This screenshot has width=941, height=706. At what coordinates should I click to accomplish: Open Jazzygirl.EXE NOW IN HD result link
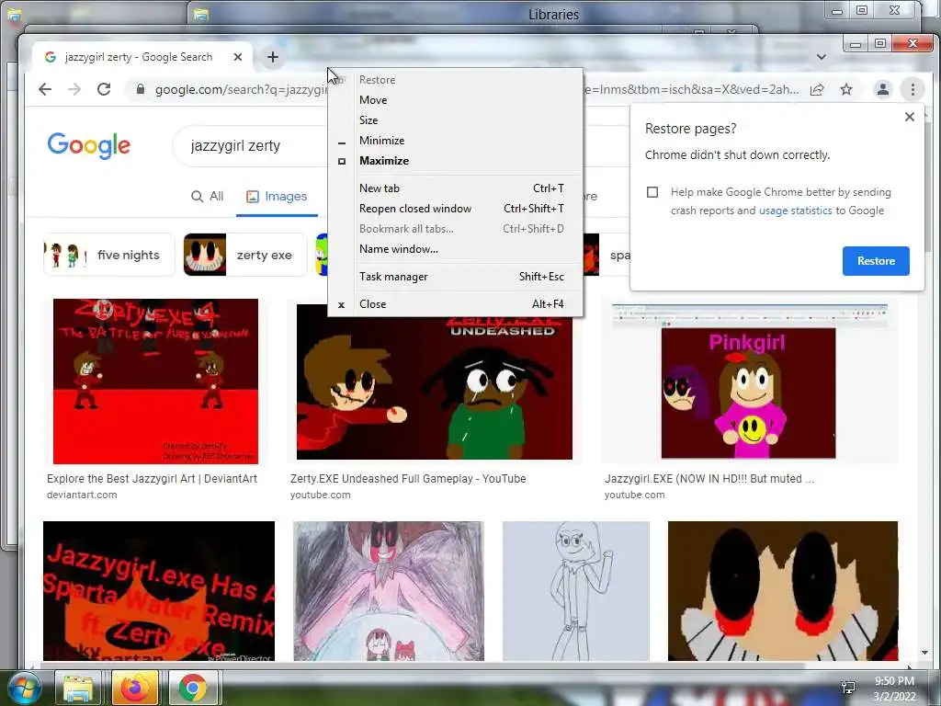point(709,479)
